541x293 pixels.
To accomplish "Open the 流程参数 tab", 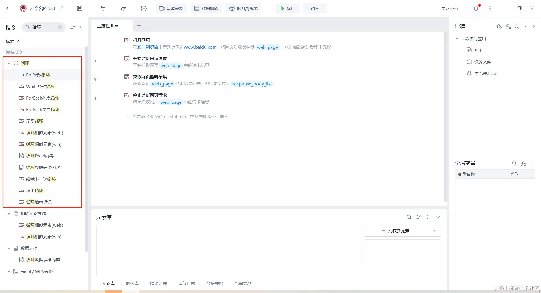I will point(243,283).
